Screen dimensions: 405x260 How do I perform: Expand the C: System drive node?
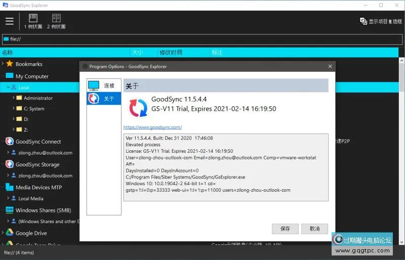(13, 109)
